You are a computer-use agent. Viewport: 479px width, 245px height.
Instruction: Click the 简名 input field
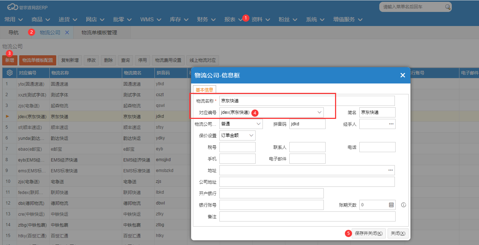(x=377, y=112)
